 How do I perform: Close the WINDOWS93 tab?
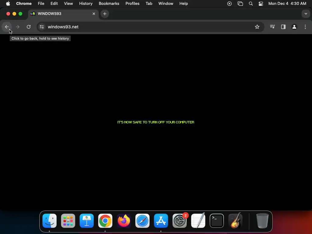(x=94, y=14)
